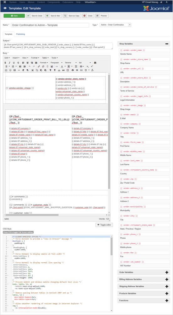Expand the Products Variables panel
The width and height of the screenshot is (173, 315).
[167, 293]
